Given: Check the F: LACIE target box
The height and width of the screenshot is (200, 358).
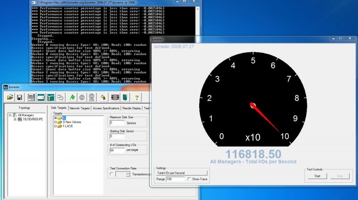Looking at the screenshot, I should click(x=55, y=126).
